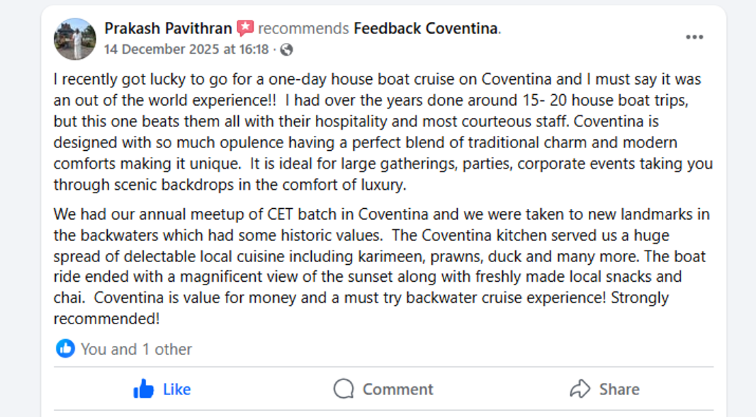Click the red recommendation star badge
Image resolution: width=756 pixels, height=417 pixels.
pos(245,29)
